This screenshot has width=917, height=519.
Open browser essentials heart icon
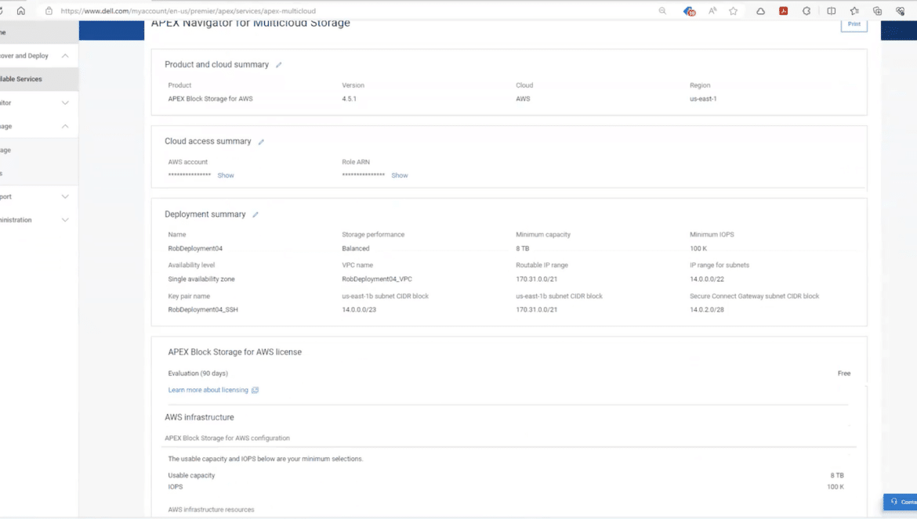900,10
